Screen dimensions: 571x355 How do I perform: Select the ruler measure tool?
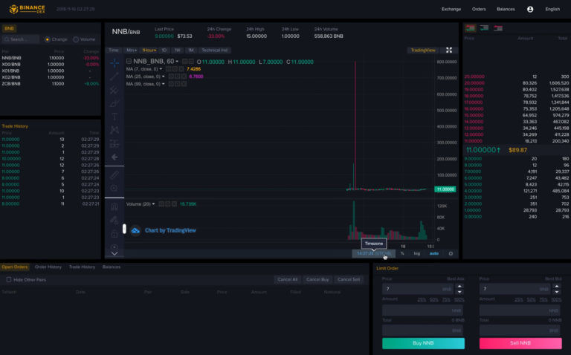[x=114, y=175]
